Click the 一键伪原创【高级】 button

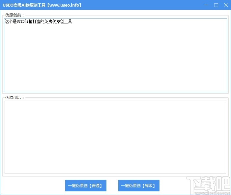[139, 185]
